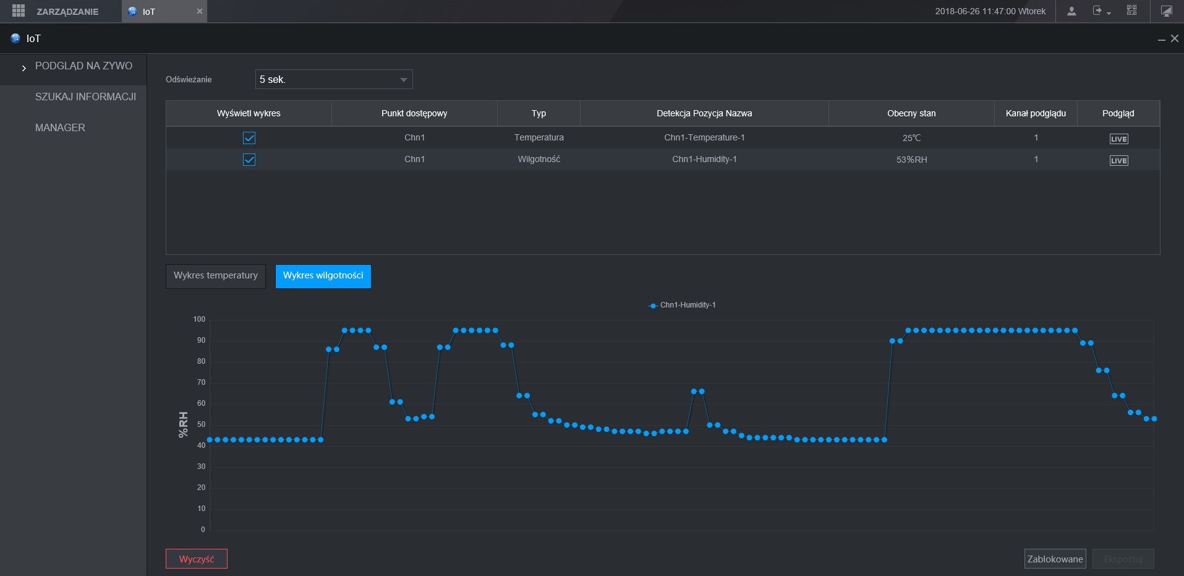Open LIVE preview for Chn1-Humidity-1
Viewport: 1184px width, 576px height.
[1118, 160]
